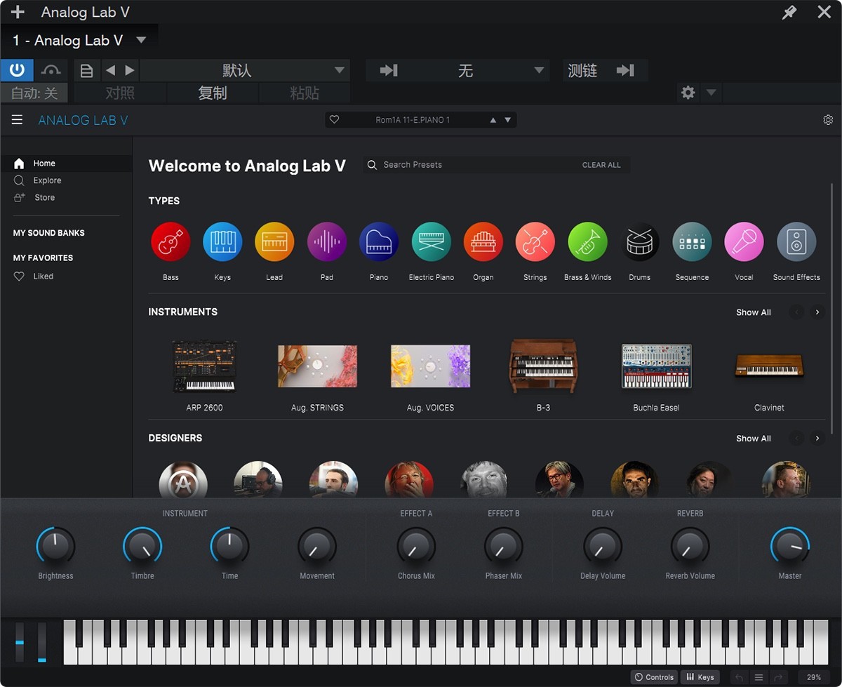842x687 pixels.
Task: Open the Drums category
Action: [x=639, y=240]
